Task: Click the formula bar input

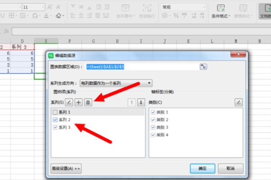Action: tap(141, 31)
